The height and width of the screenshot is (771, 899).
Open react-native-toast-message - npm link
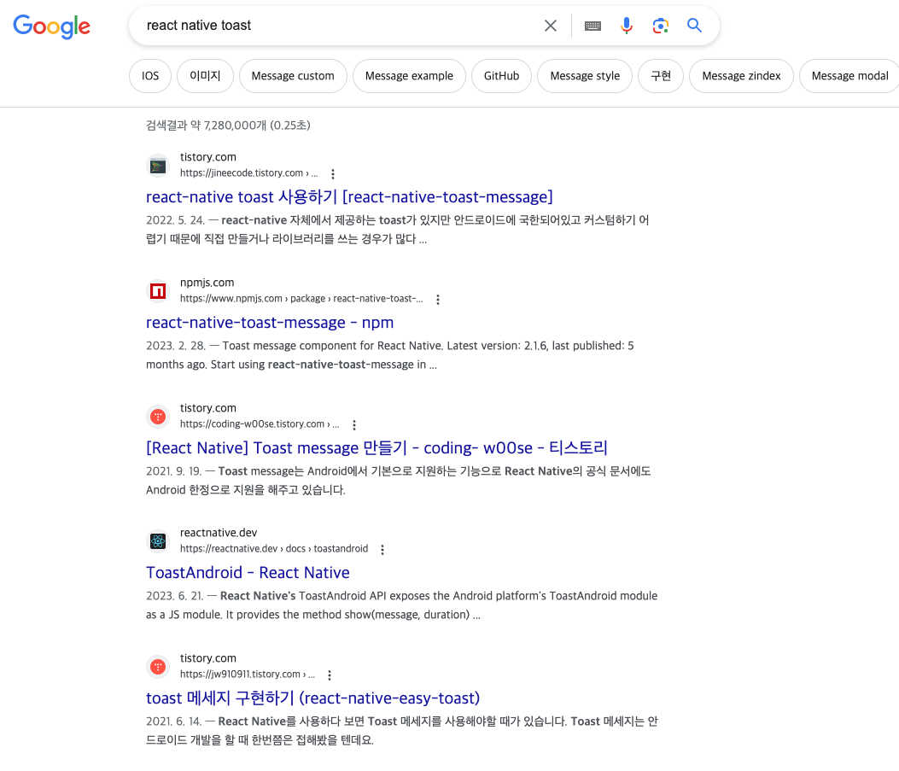coord(270,323)
